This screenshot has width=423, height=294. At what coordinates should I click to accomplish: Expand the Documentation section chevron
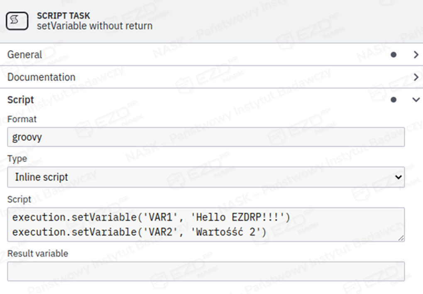click(416, 77)
